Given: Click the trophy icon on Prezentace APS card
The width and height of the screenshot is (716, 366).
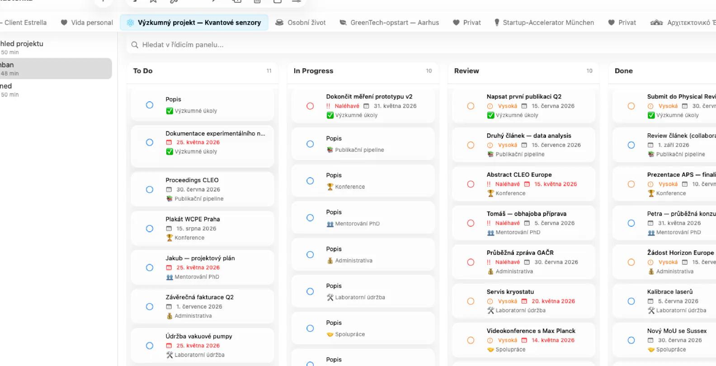Looking at the screenshot, I should click(x=651, y=193).
